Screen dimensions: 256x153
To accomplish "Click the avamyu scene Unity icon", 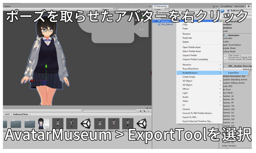I will [157, 12].
